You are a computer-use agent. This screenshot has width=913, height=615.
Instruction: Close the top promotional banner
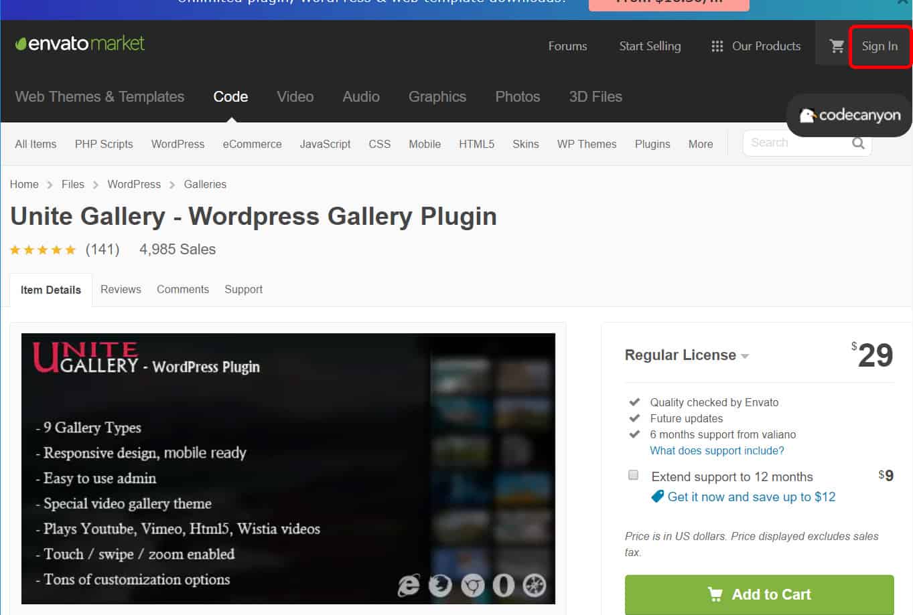tap(903, 3)
